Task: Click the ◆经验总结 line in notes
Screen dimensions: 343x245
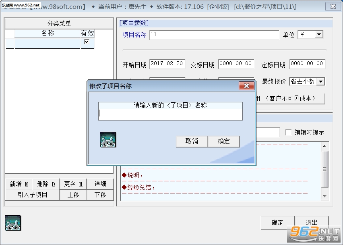Action: pyautogui.click(x=138, y=188)
